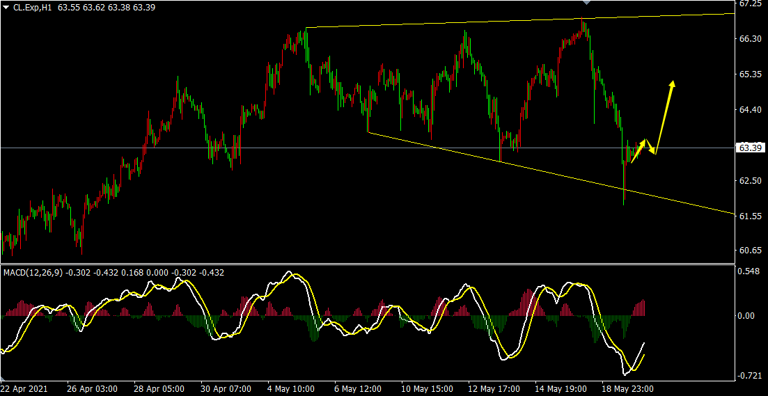Click the 60.65 price axis label

click(749, 250)
